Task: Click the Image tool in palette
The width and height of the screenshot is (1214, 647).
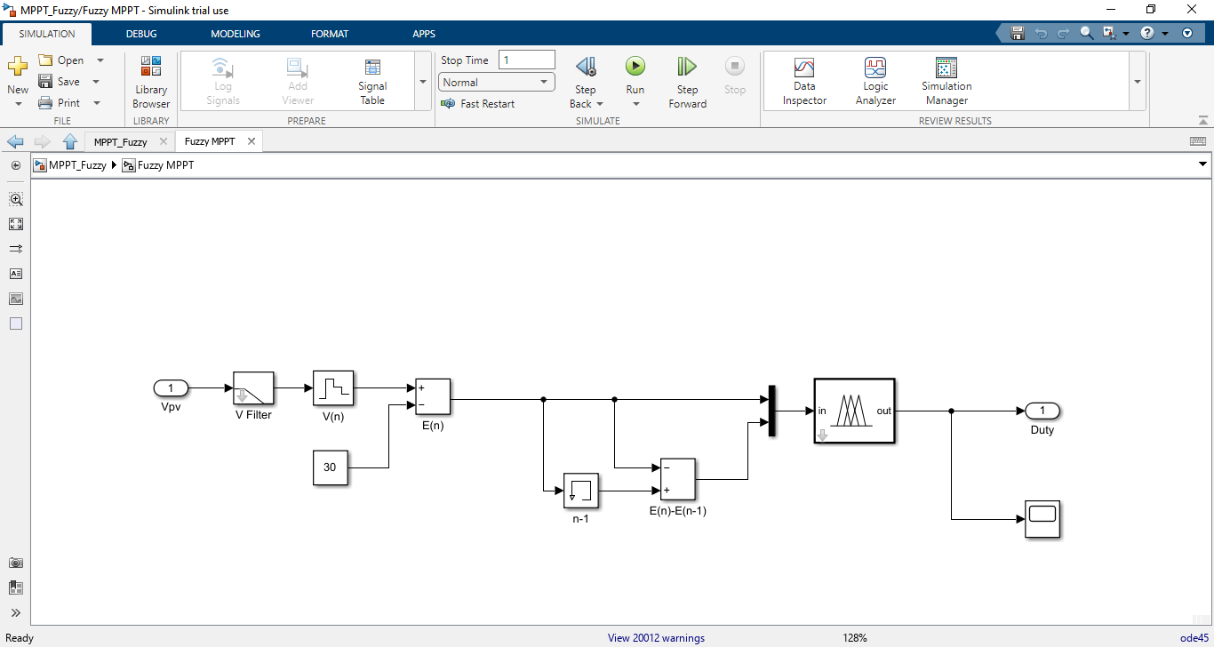Action: tap(15, 299)
